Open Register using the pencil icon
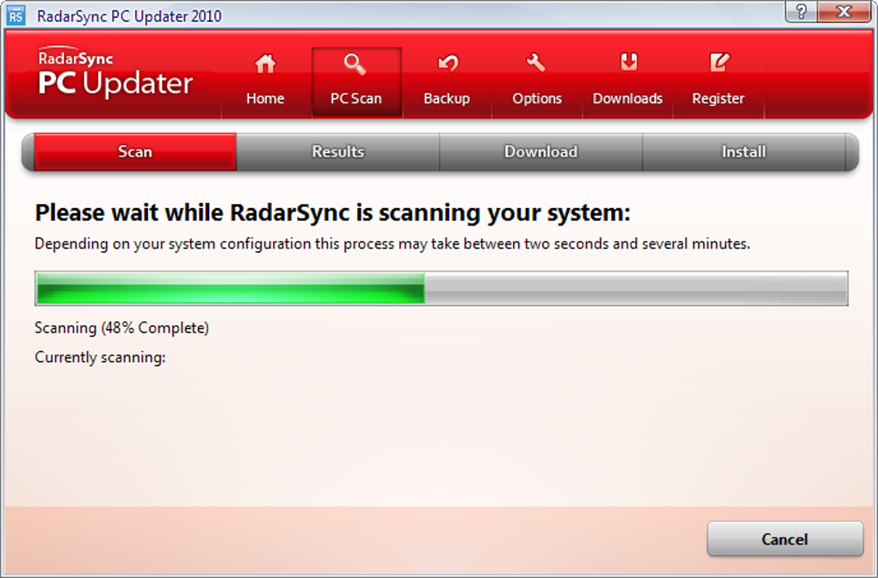 pyautogui.click(x=718, y=63)
